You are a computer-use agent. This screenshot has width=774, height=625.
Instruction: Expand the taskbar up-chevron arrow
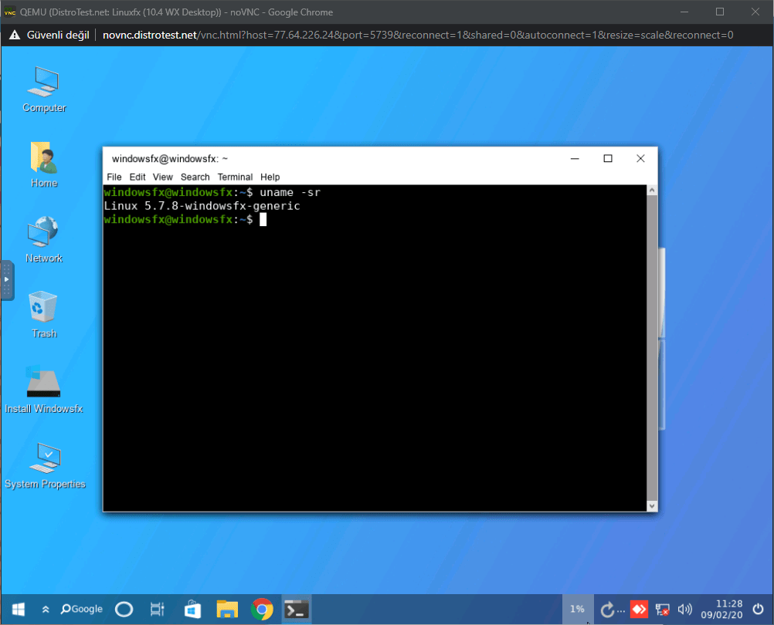(46, 610)
